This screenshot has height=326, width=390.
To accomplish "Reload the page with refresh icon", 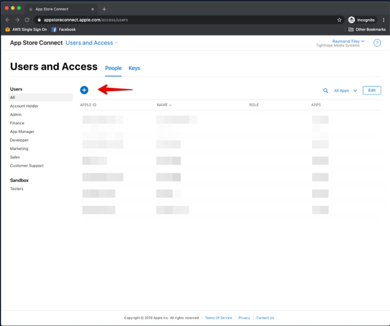I will [27, 20].
